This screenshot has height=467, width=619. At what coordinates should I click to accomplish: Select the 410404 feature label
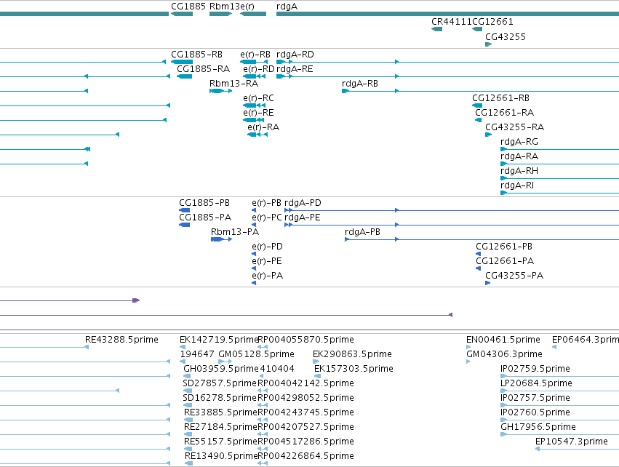coord(277,369)
